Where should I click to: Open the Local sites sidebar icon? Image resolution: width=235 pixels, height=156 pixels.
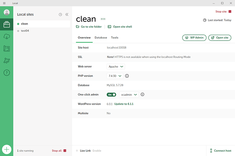click(6, 24)
